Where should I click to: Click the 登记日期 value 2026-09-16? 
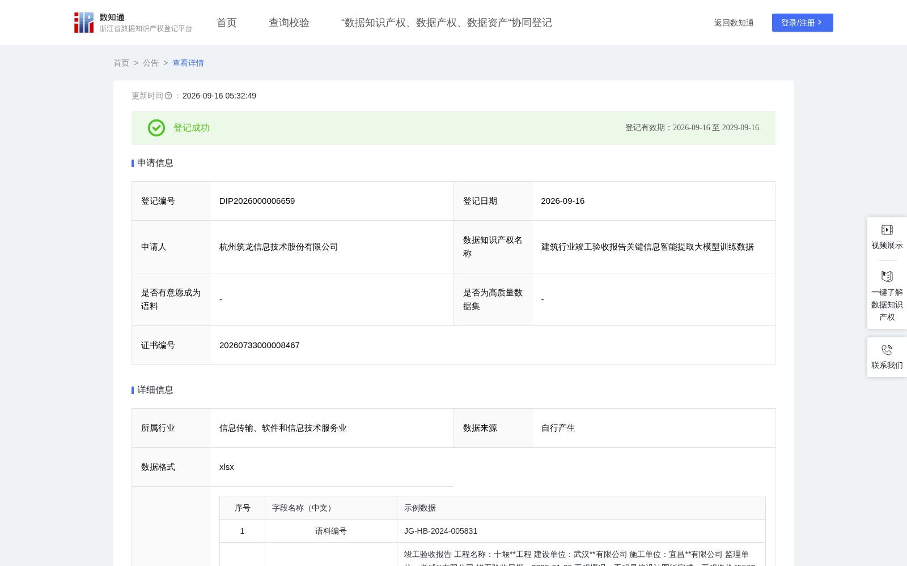pyautogui.click(x=563, y=201)
